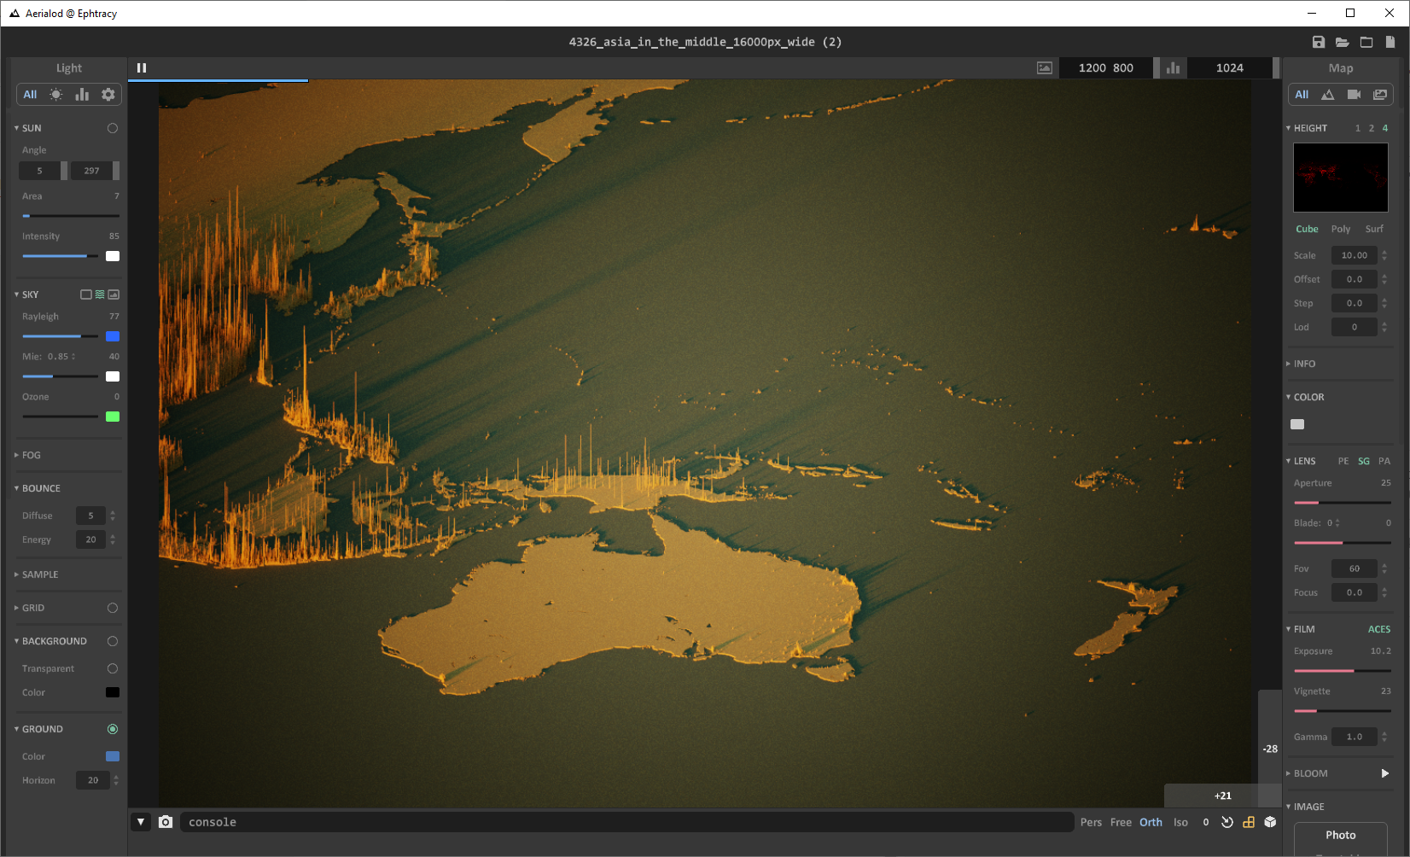Select the sun icon in the Light panel

tap(55, 94)
